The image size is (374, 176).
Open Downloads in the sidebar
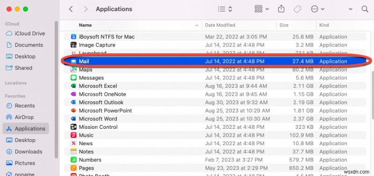(x=24, y=151)
